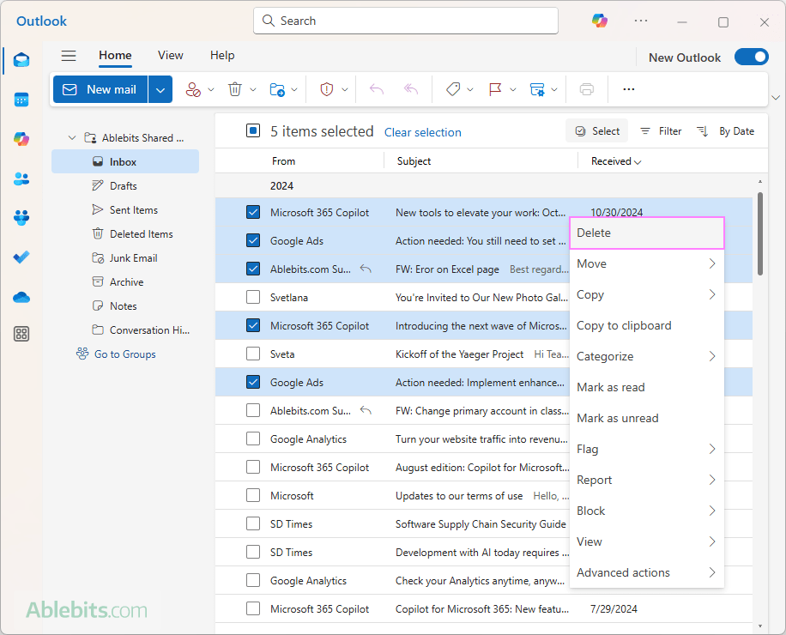Click inside the Search field

coord(405,21)
